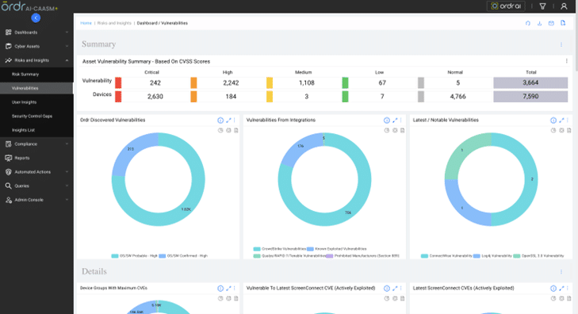Toggle Known Exploited Vulnerabilities legend entry
Viewport: 578px width, 314px height.
(337, 249)
